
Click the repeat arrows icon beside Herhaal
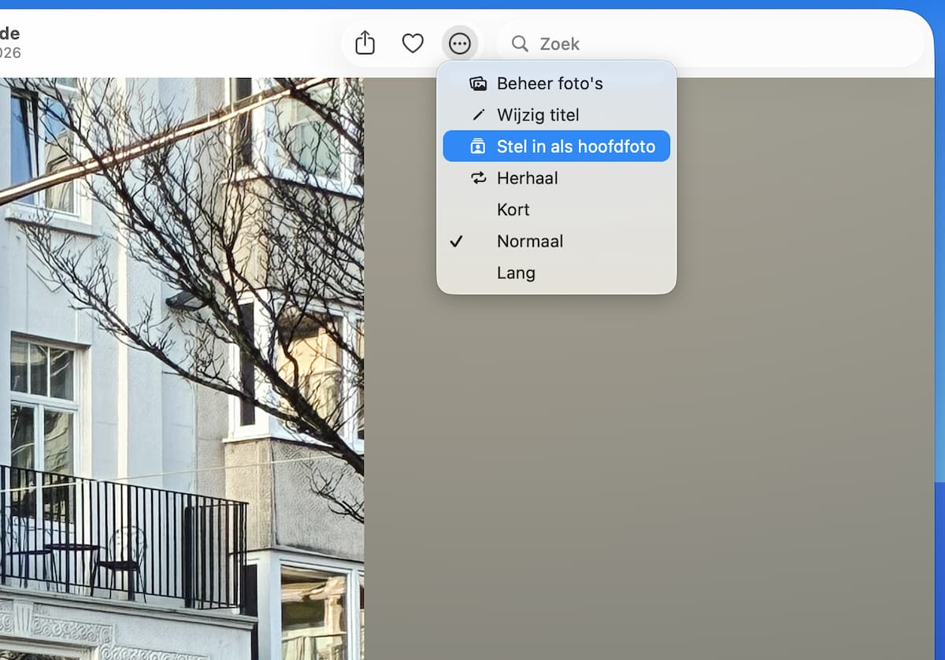(478, 178)
